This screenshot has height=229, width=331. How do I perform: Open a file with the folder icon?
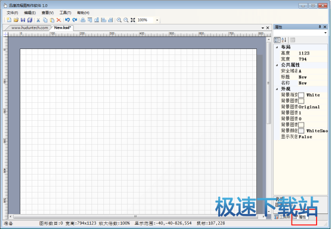pos(16,20)
